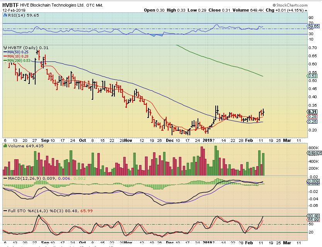Screen dimensions: 322x247
Task: Click the HVBTF (Daily) 0.31 legend label
Action: pyautogui.click(x=28, y=48)
